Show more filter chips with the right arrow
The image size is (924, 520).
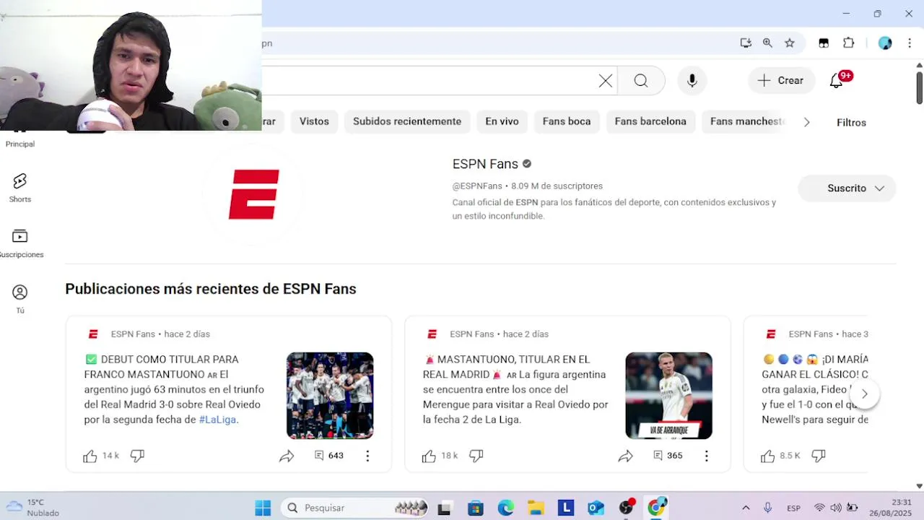pos(806,122)
